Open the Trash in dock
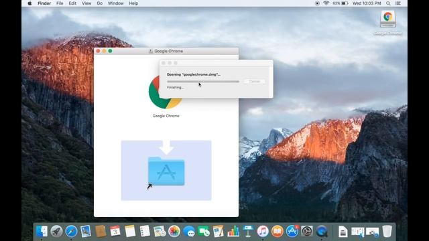Screen dimensions: 429x241 tap(387, 232)
